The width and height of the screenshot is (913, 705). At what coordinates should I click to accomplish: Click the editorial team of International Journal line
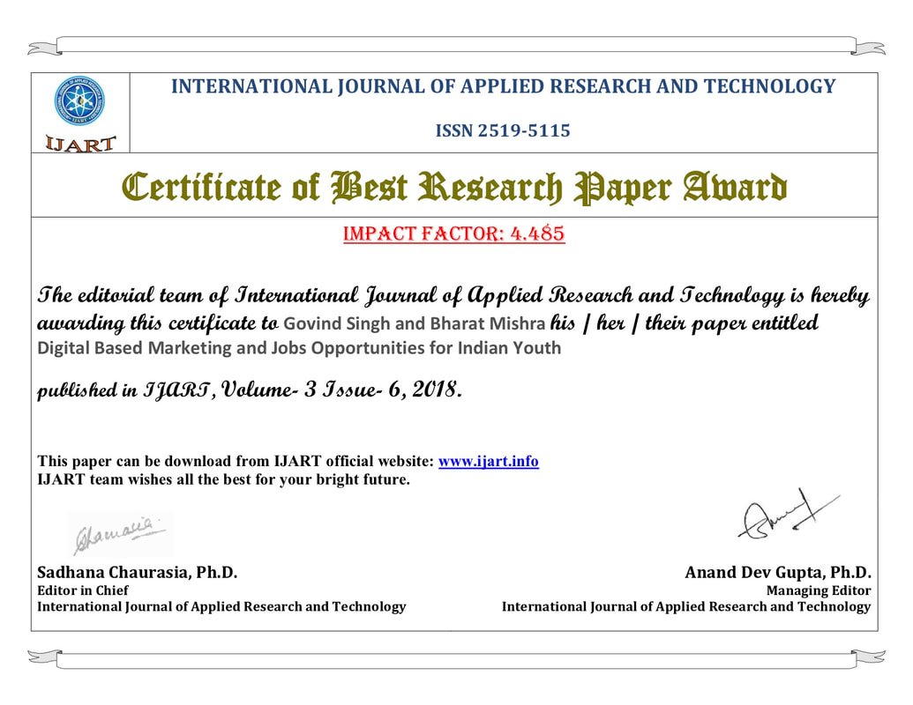pyautogui.click(x=453, y=295)
